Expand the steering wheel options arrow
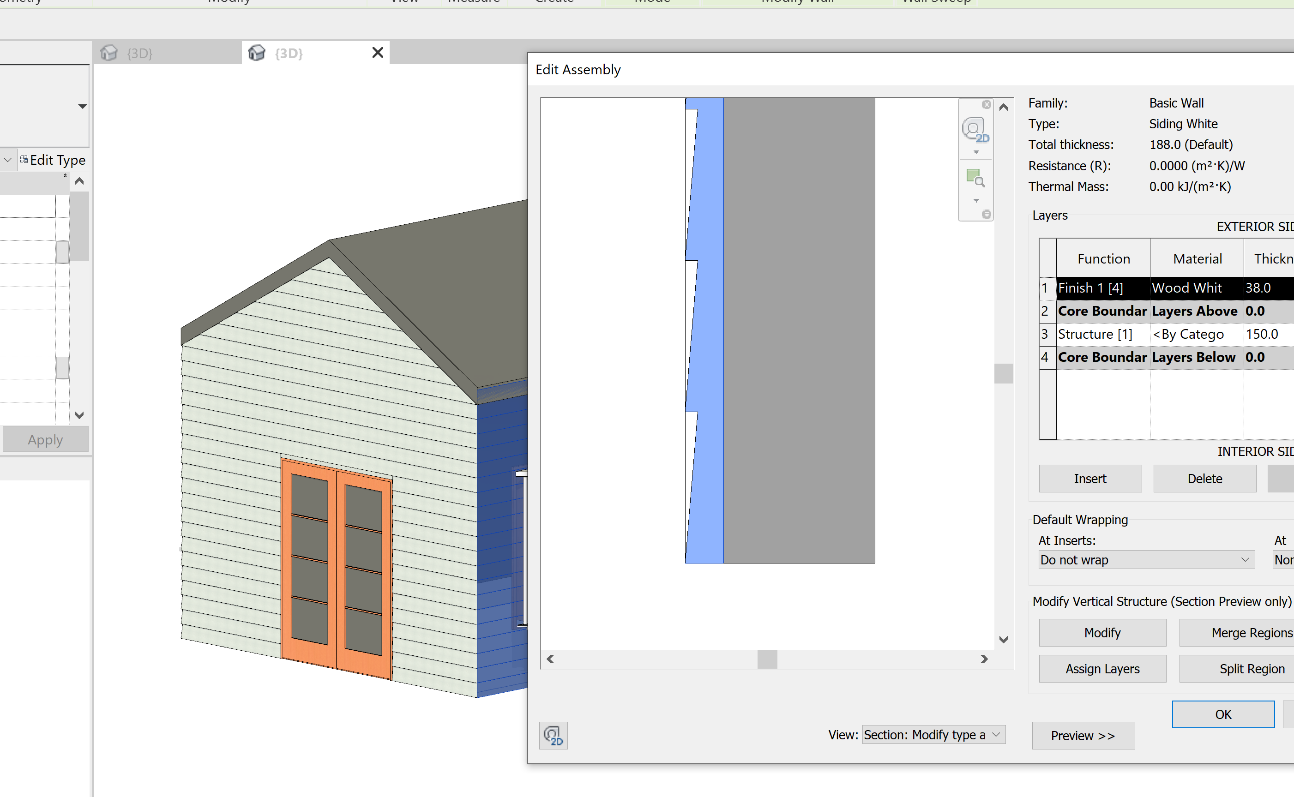 pos(976,152)
